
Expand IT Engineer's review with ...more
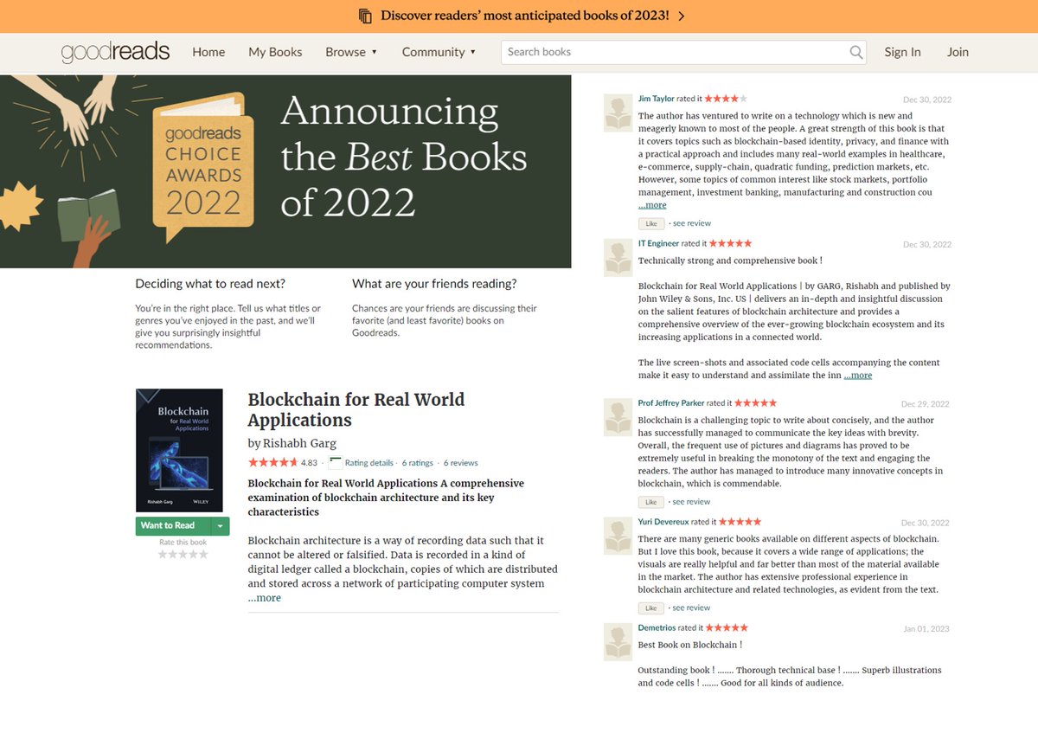coord(858,376)
